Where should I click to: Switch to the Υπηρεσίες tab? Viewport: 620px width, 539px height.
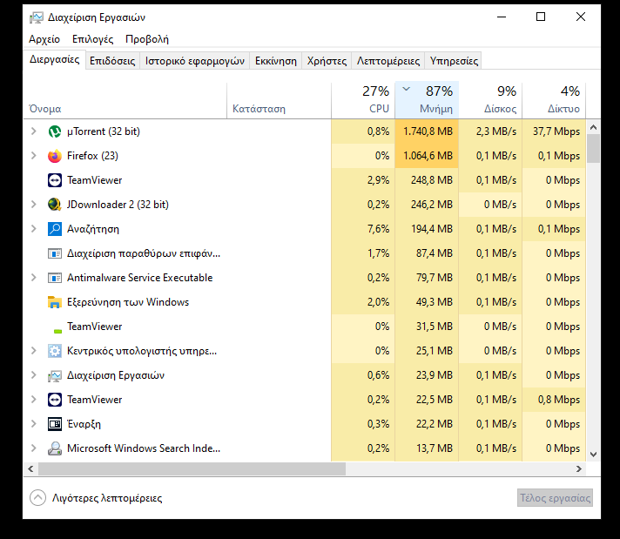click(454, 61)
